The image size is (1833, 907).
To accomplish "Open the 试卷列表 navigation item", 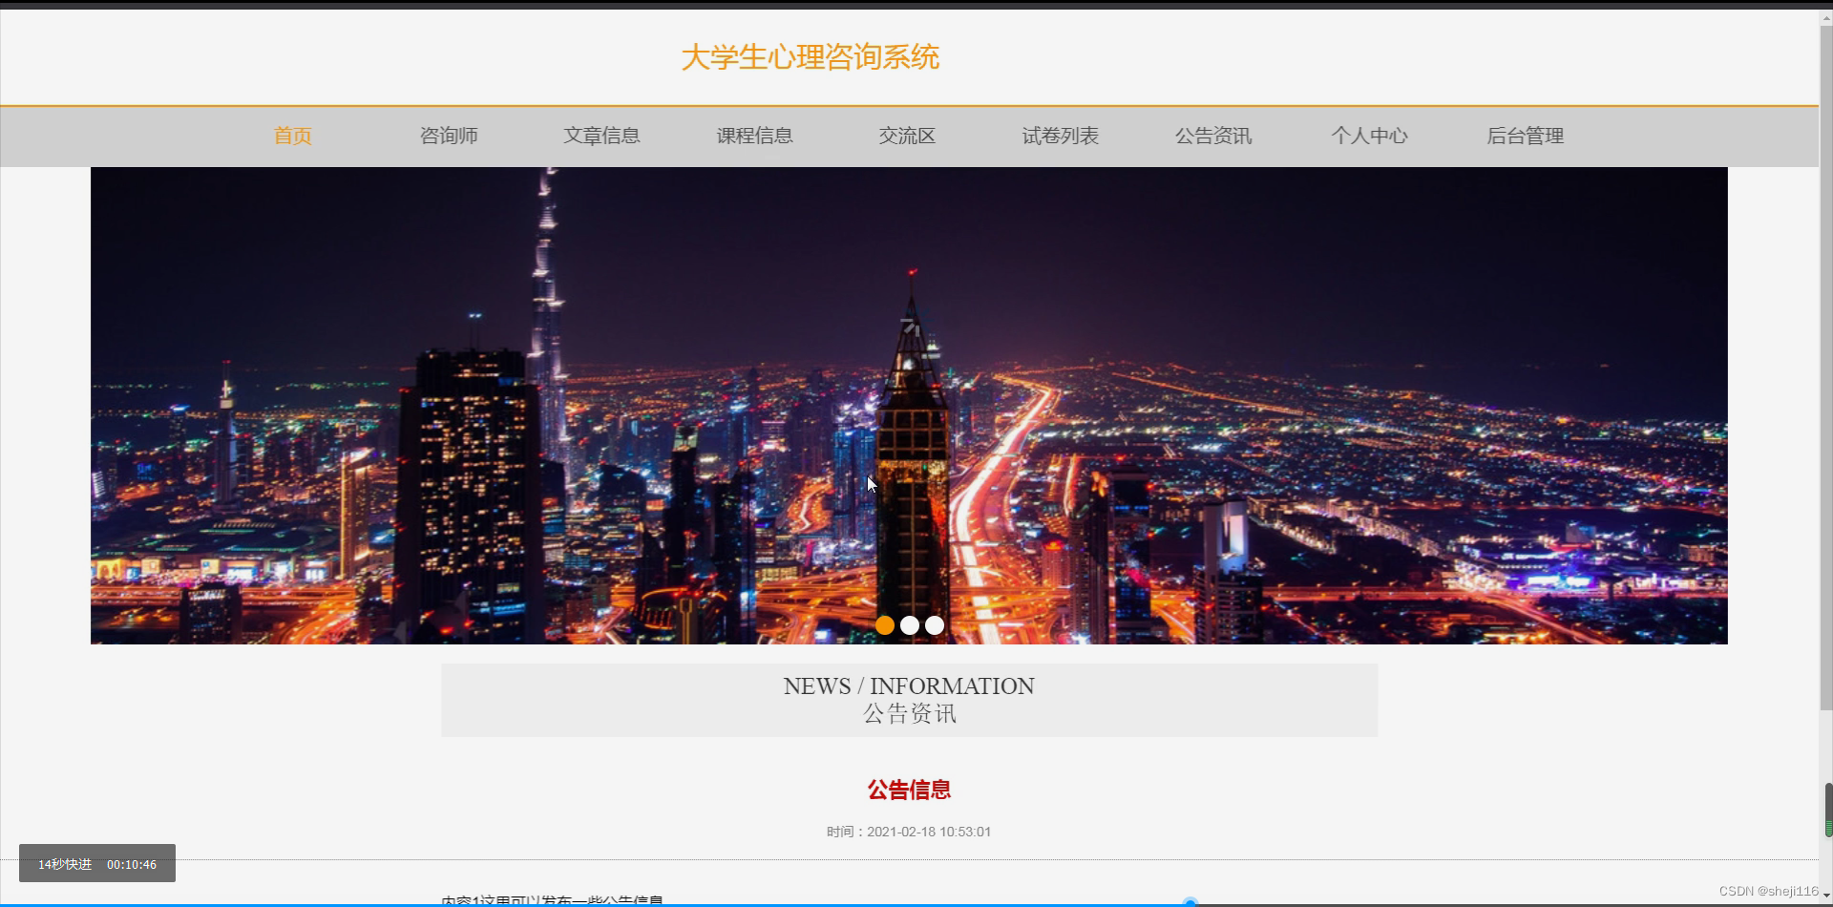I will 1060,136.
